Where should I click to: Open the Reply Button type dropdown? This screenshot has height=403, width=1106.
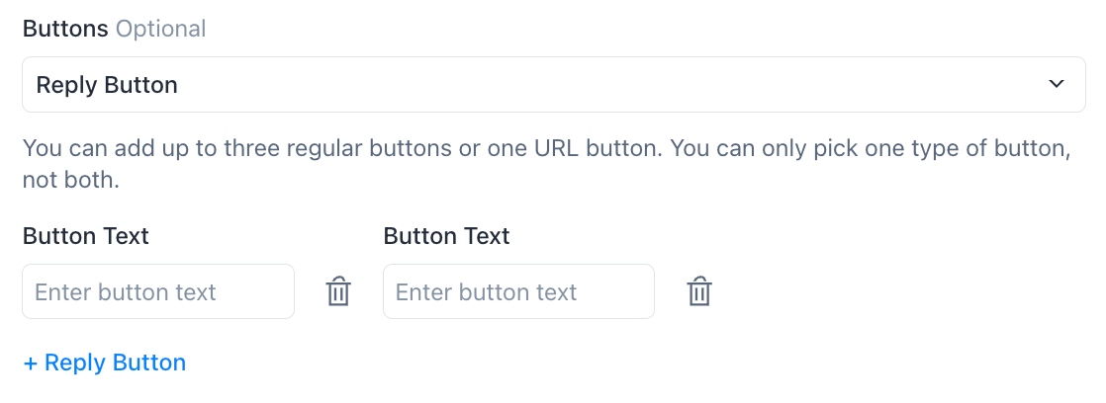coord(553,85)
